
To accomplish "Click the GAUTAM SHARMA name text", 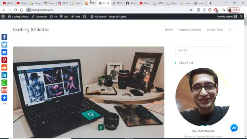I will [x=203, y=131].
